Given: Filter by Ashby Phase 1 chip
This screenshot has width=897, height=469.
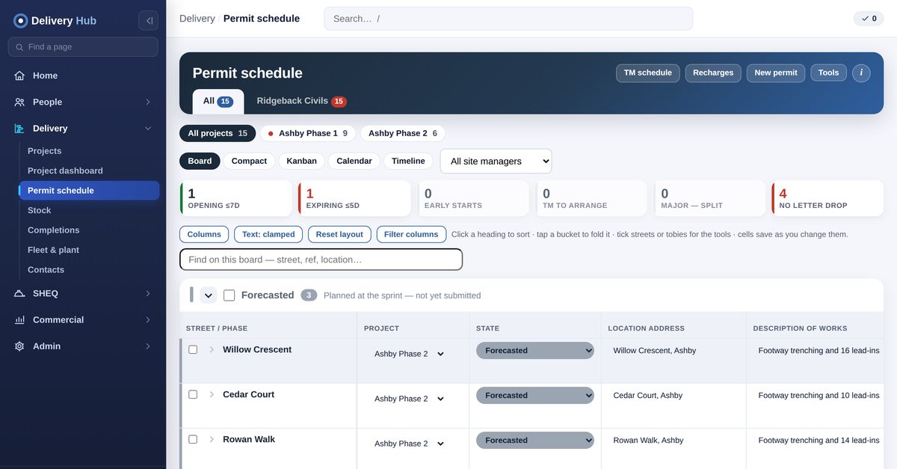Looking at the screenshot, I should [x=308, y=133].
